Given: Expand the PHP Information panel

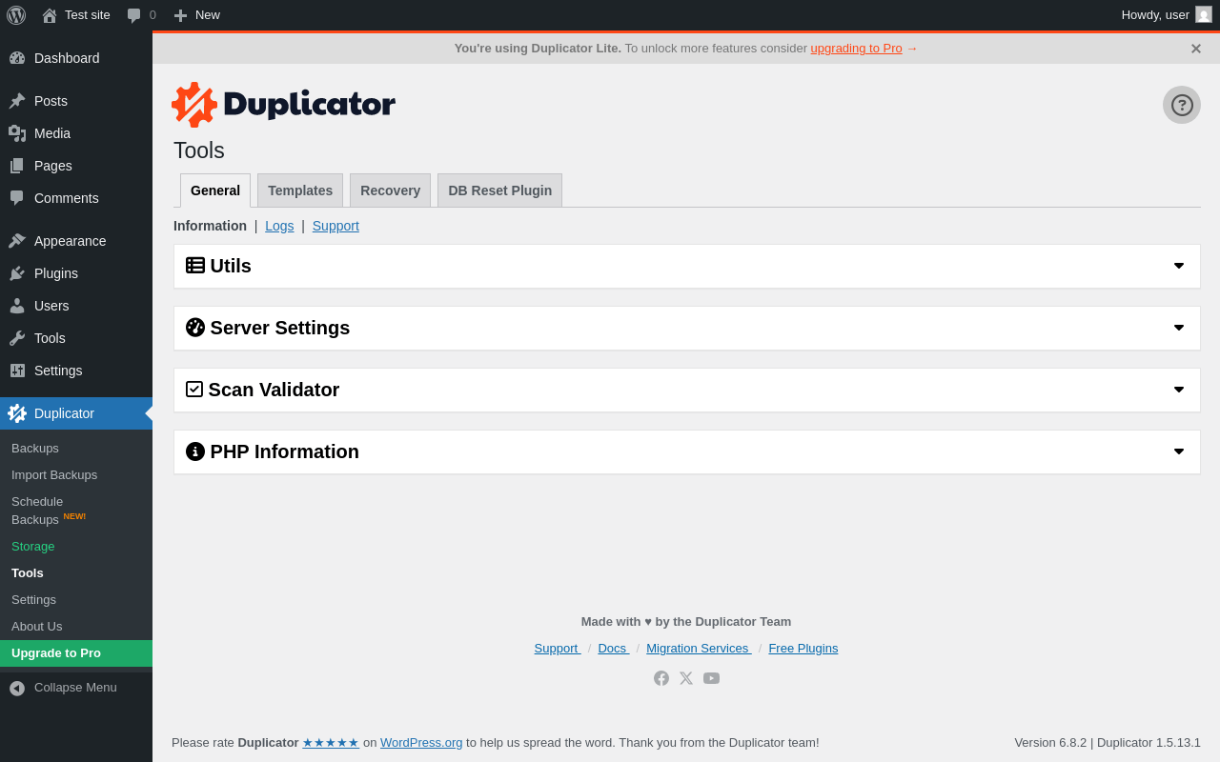Looking at the screenshot, I should (687, 451).
